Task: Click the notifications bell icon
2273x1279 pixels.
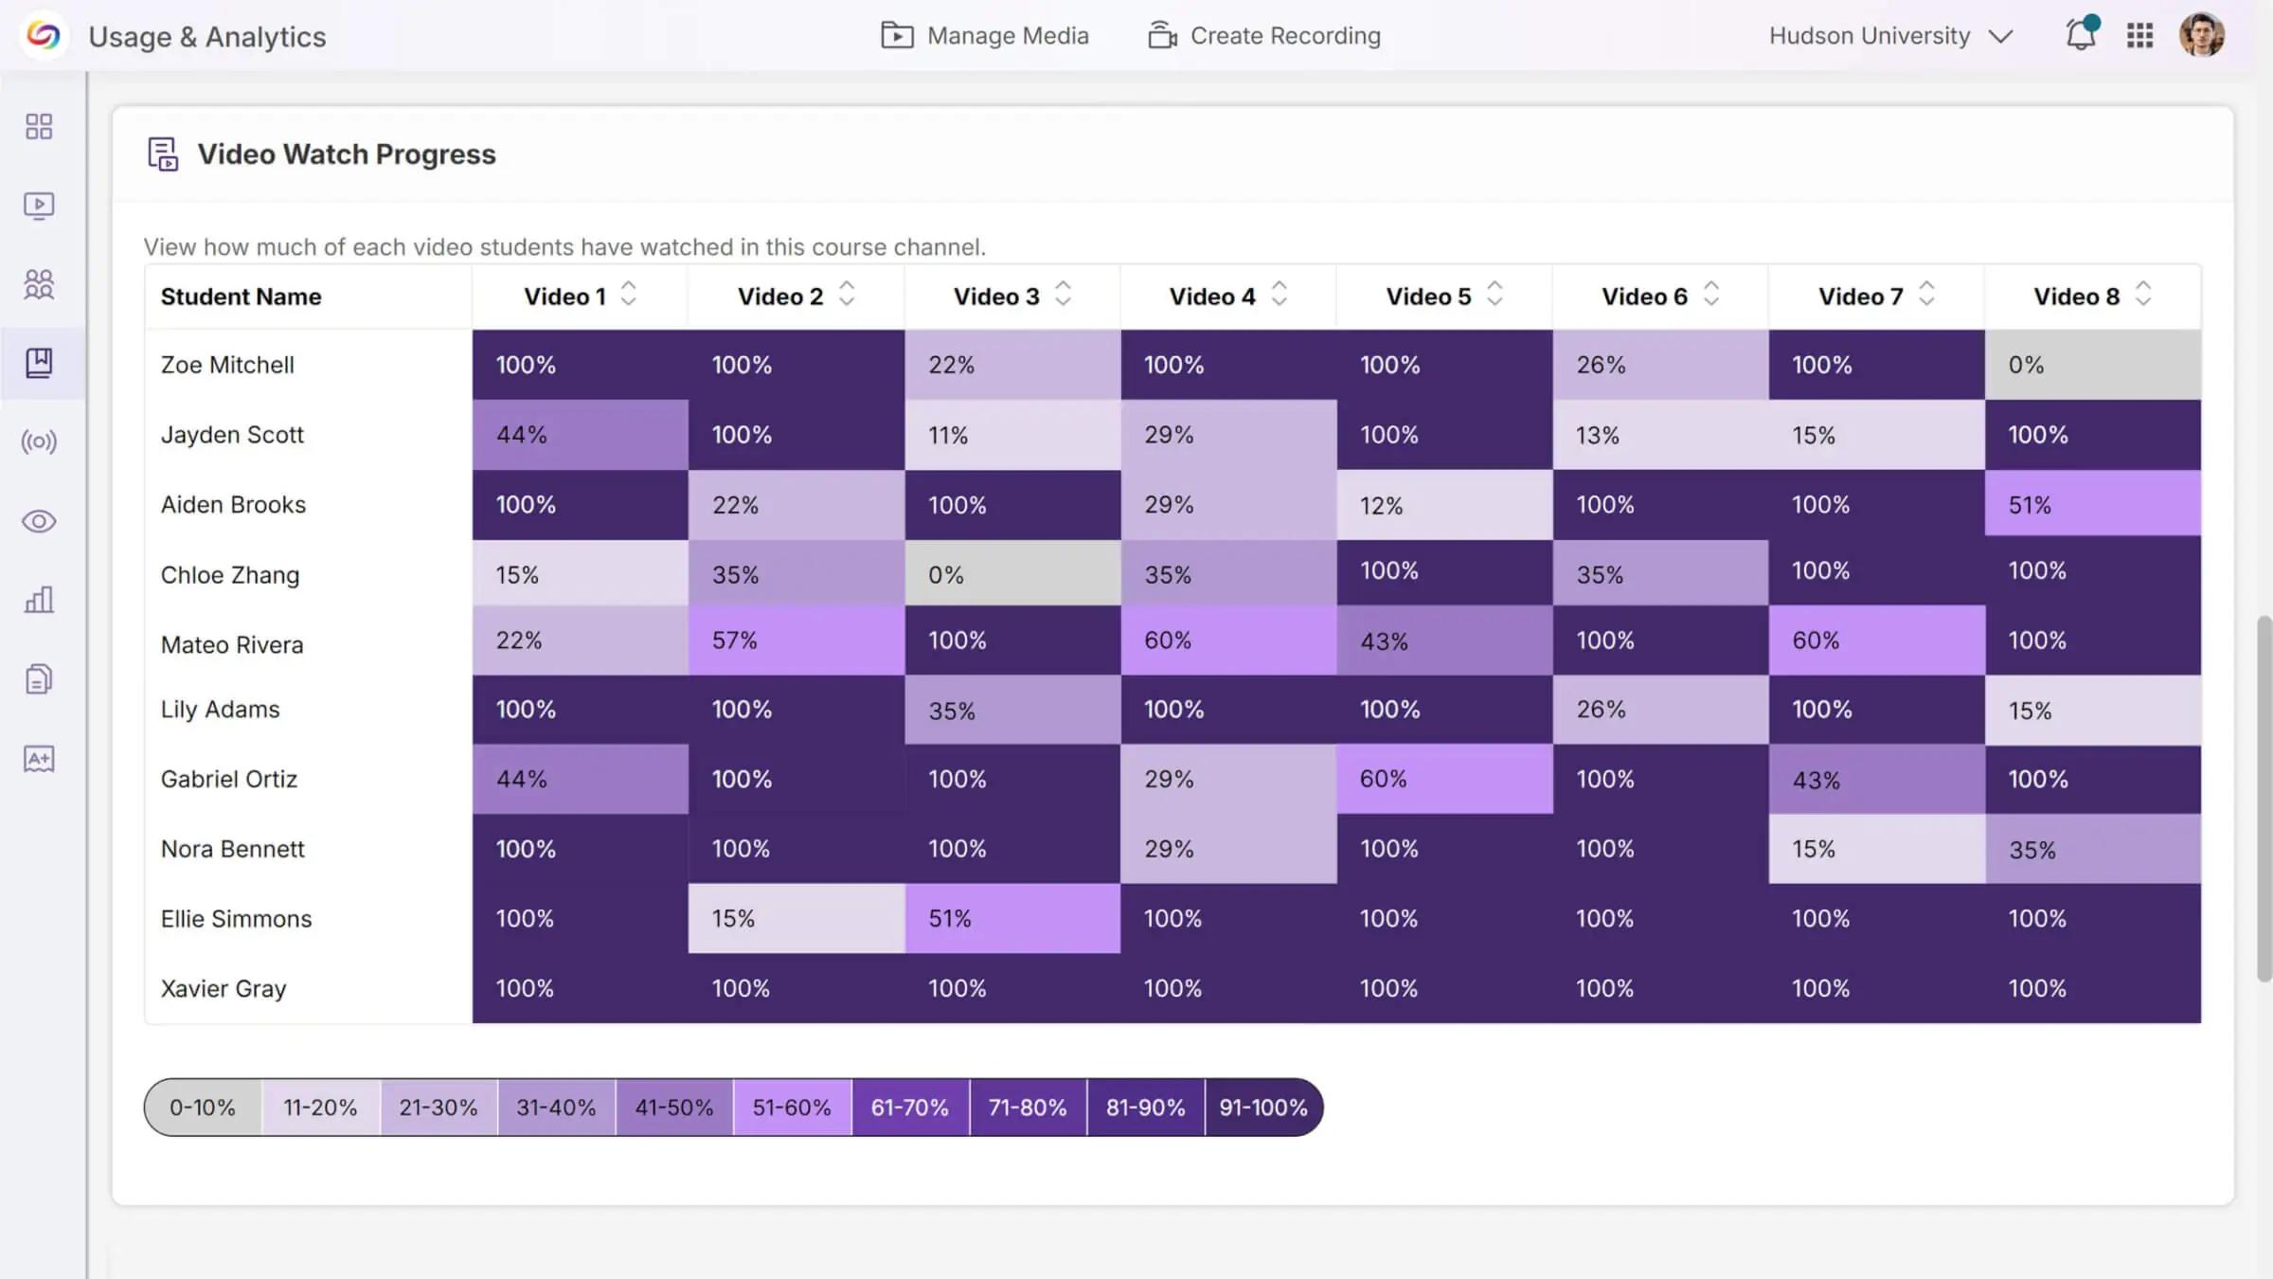Action: 2080,36
